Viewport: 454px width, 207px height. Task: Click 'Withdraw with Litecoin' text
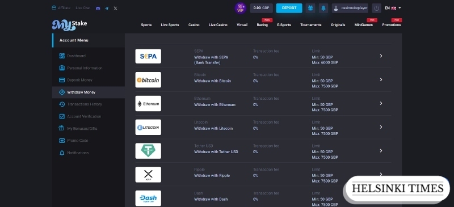click(213, 129)
